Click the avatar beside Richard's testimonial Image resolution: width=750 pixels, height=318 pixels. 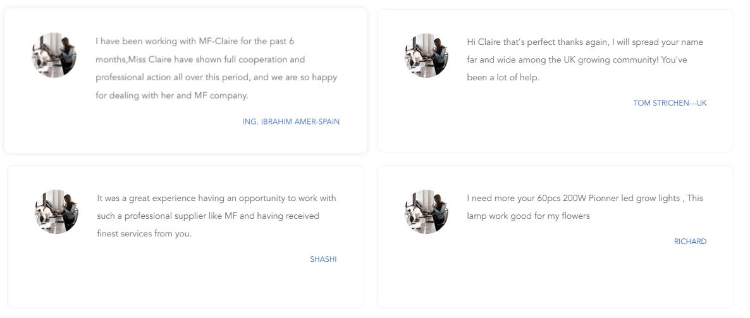[426, 212]
